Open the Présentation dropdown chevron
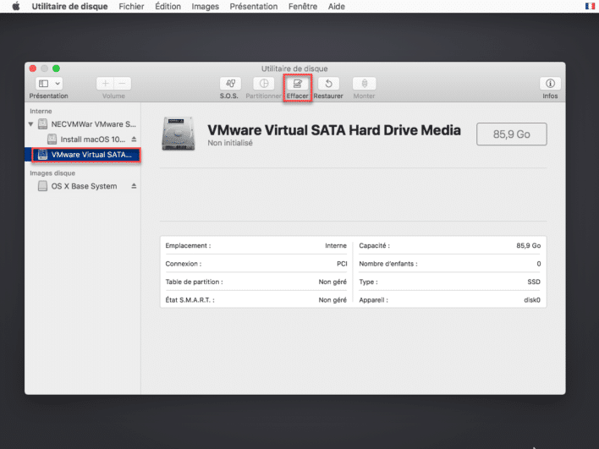Viewport: 599px width, 449px height. (x=58, y=84)
